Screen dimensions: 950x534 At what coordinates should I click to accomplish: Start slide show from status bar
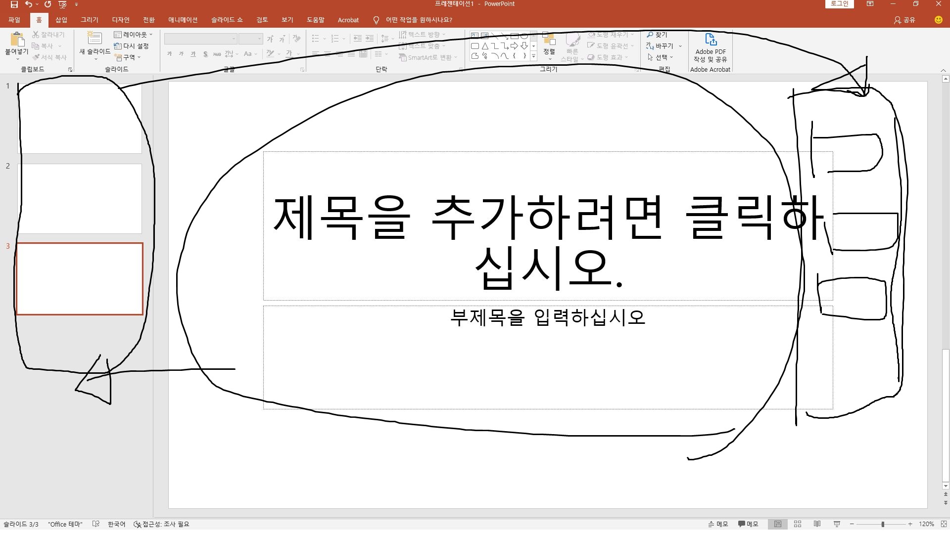point(837,524)
